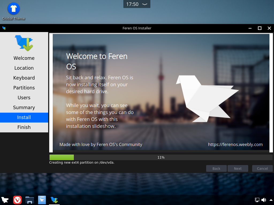The height and width of the screenshot is (205, 274).
Task: Select the Users step in the sidebar
Action: click(24, 97)
